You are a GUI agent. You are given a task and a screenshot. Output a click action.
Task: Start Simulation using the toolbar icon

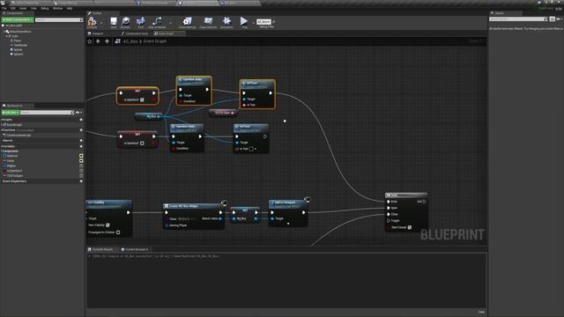tap(226, 21)
